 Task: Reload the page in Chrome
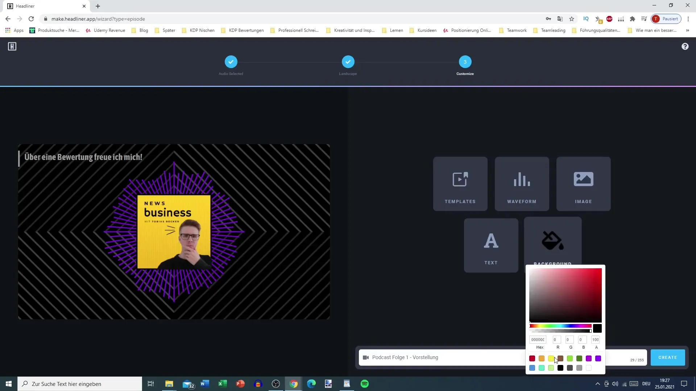31,19
